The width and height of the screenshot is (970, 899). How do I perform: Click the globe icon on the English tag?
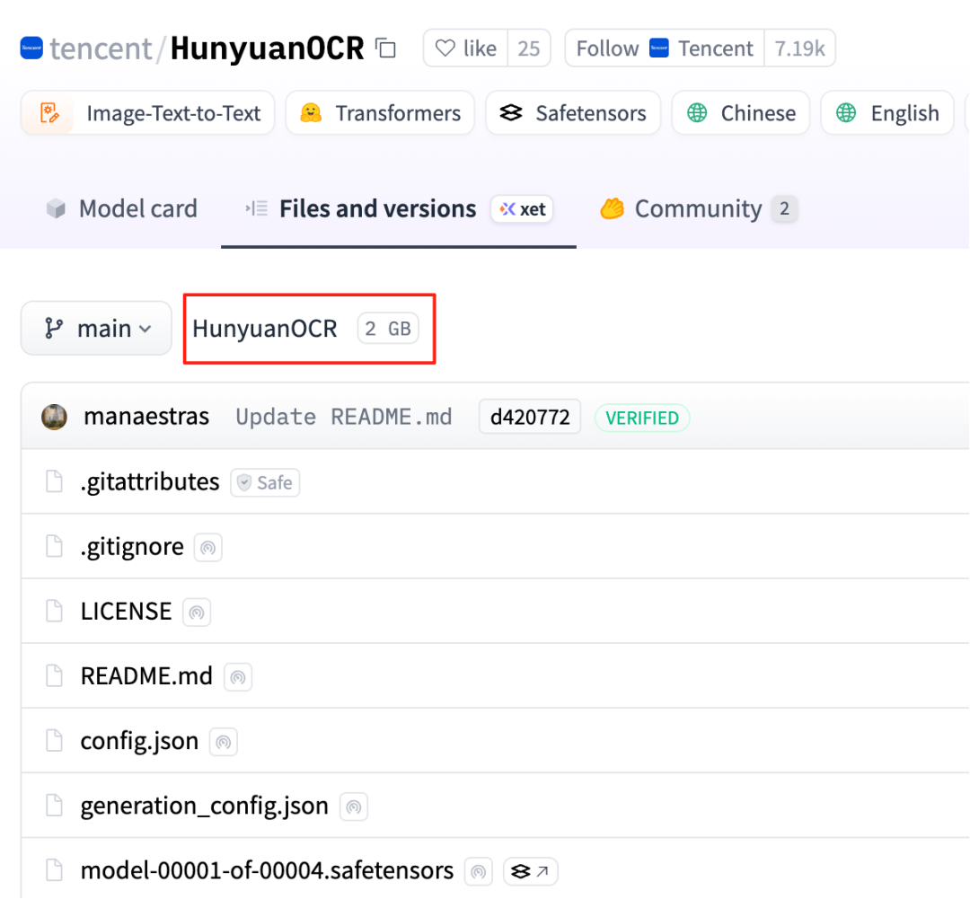845,112
